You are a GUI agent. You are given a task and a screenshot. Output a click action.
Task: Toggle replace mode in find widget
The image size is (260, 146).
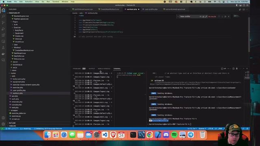point(178,17)
